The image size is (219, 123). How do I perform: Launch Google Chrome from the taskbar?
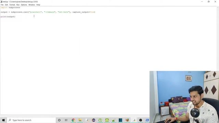tap(73, 120)
